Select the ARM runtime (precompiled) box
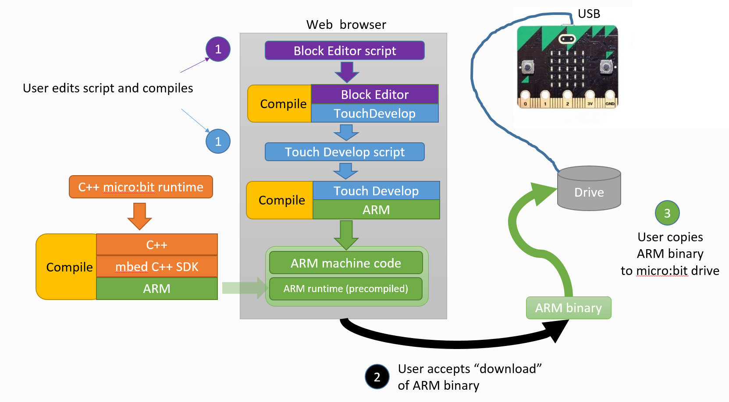This screenshot has height=402, width=729. (x=346, y=289)
